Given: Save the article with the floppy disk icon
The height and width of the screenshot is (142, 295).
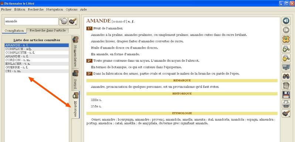Looking at the screenshot, I should tap(286, 95).
